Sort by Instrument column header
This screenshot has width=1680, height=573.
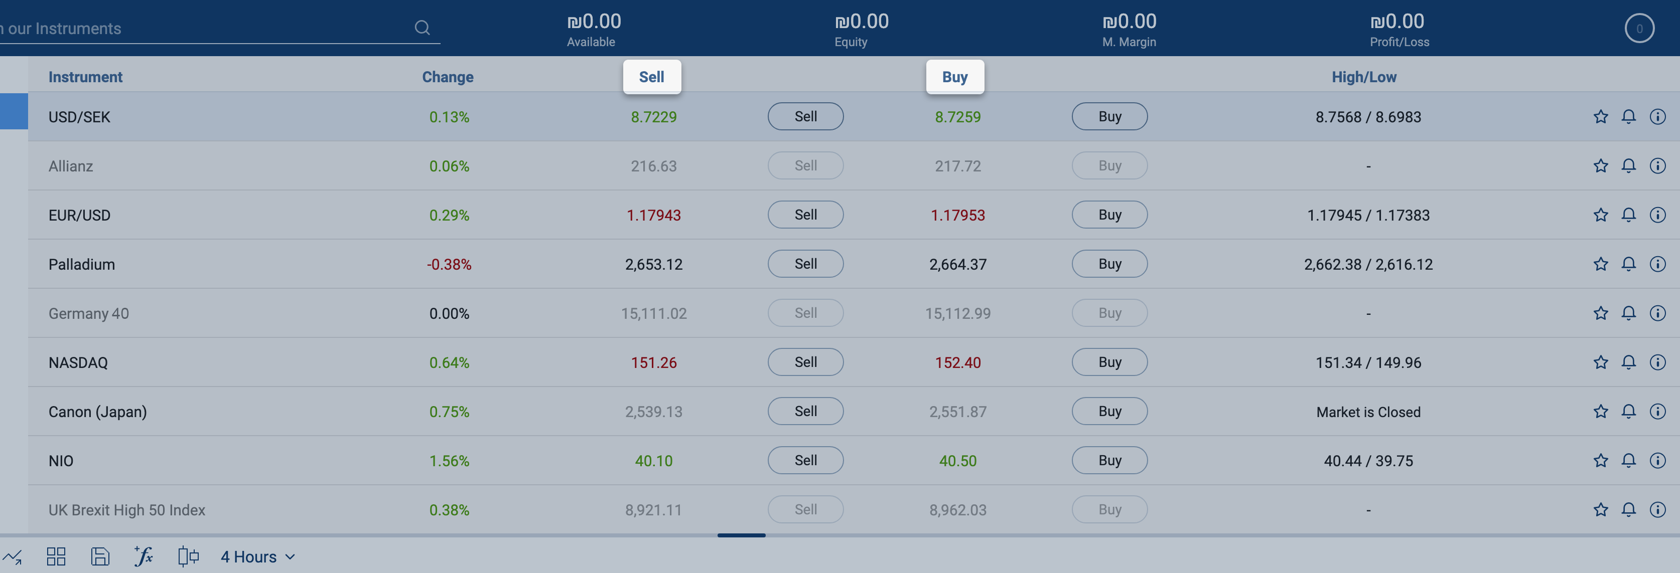coord(85,77)
